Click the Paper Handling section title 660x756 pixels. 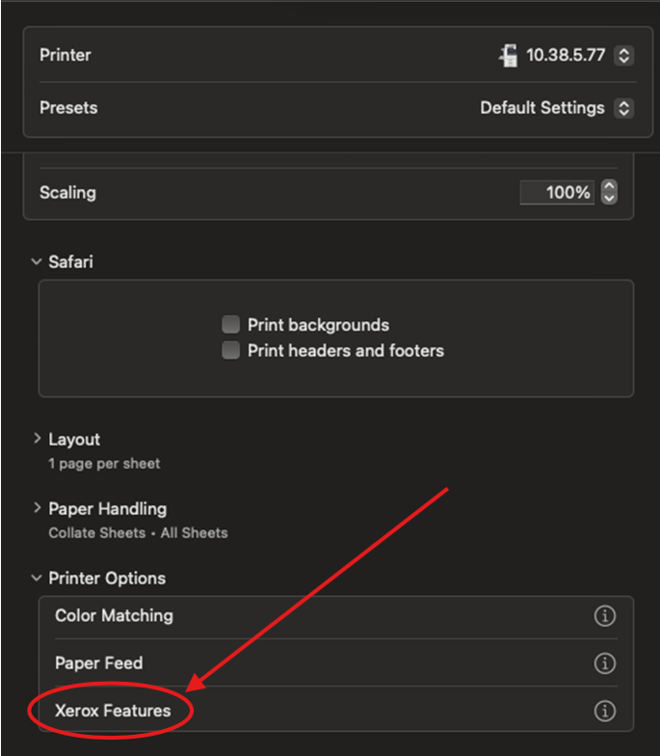[x=107, y=509]
